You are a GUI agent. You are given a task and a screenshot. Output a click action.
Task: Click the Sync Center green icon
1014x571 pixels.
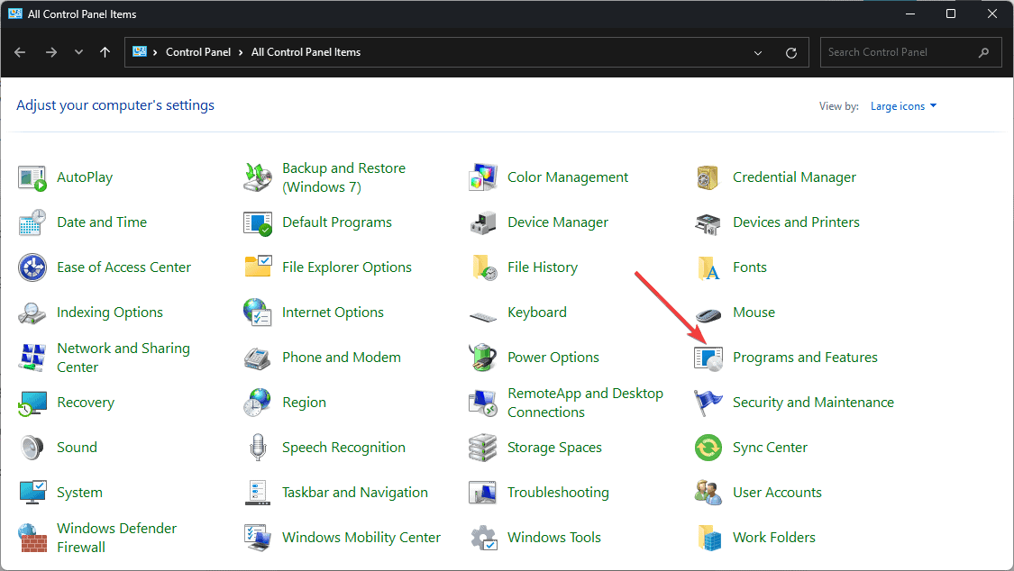[708, 448]
